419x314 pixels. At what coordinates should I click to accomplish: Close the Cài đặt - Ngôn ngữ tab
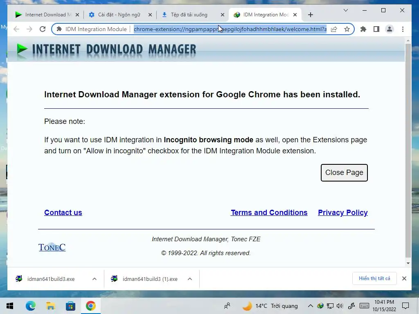coord(150,15)
